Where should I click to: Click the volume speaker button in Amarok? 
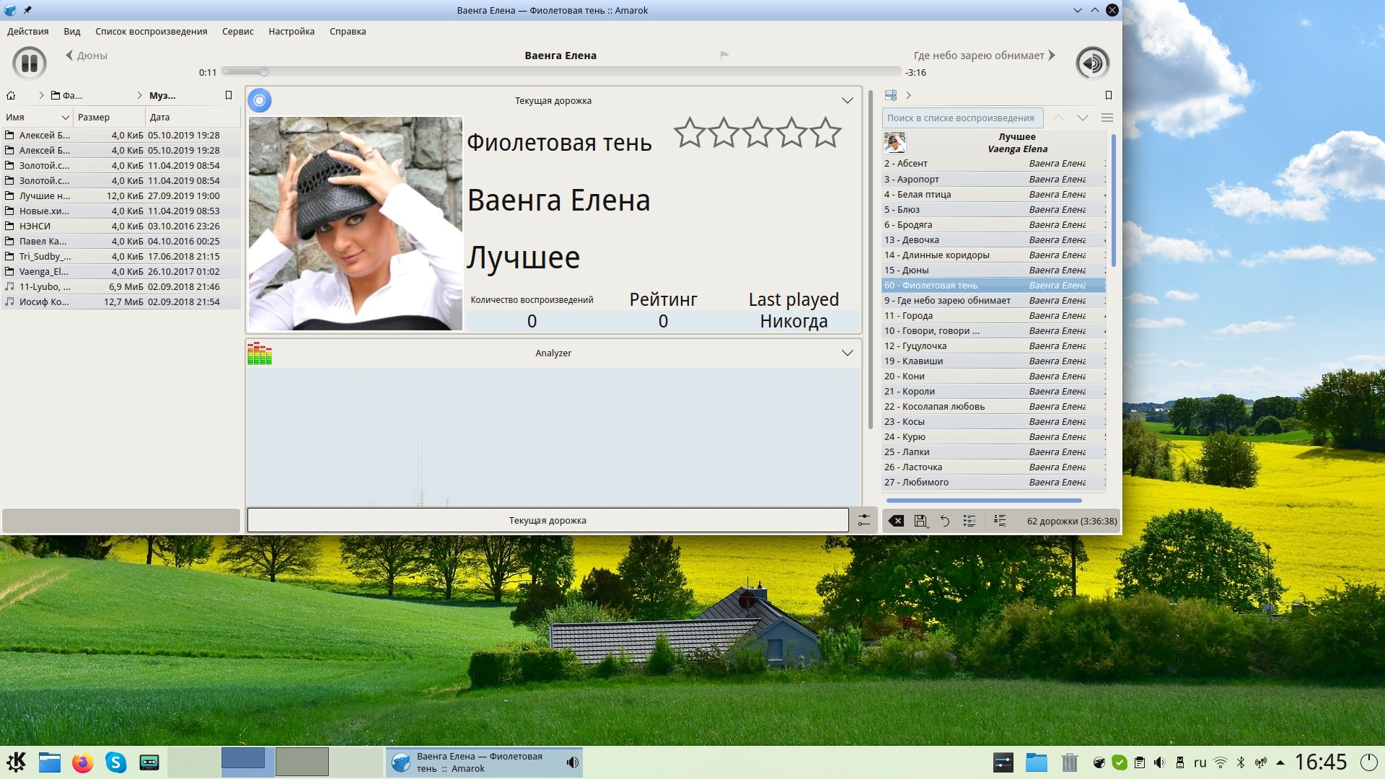pos(1092,63)
